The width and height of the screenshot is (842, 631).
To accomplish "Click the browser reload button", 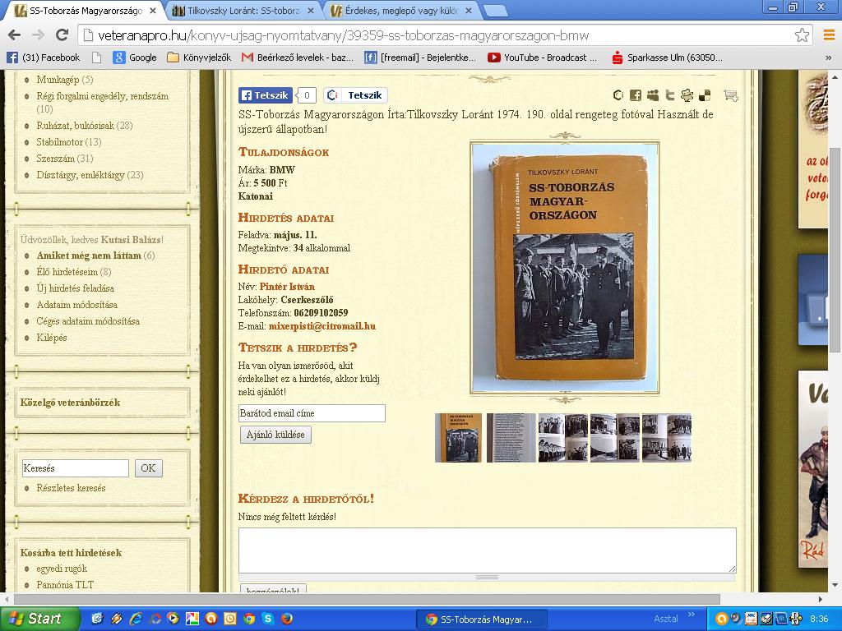I will 62,35.
